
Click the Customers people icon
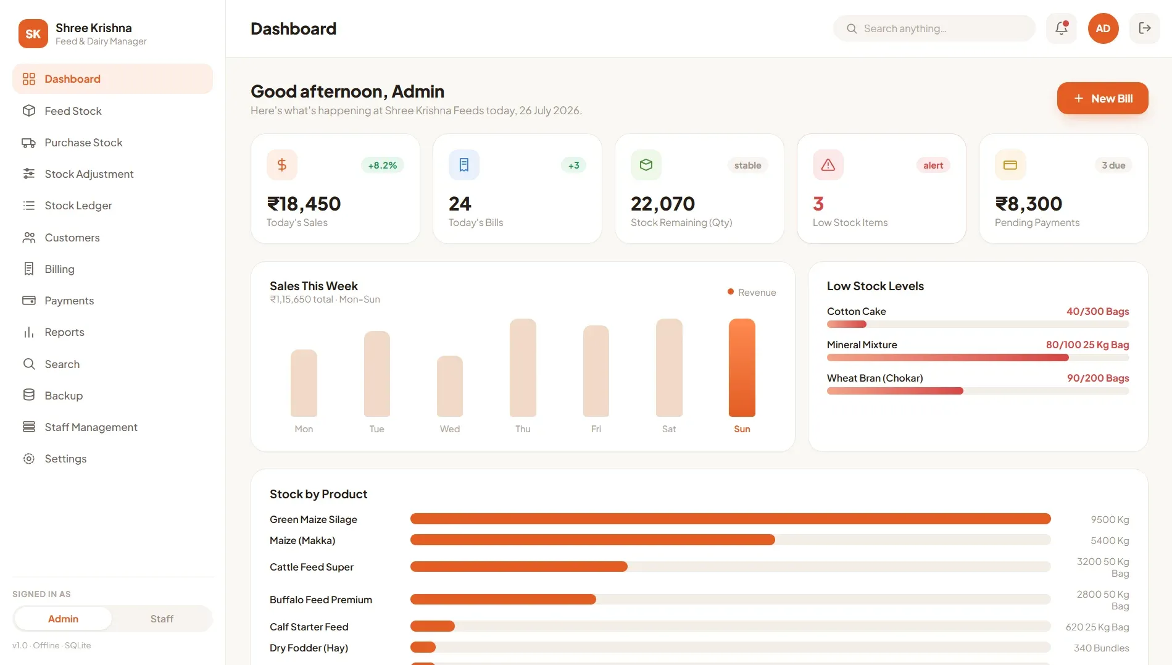(29, 238)
